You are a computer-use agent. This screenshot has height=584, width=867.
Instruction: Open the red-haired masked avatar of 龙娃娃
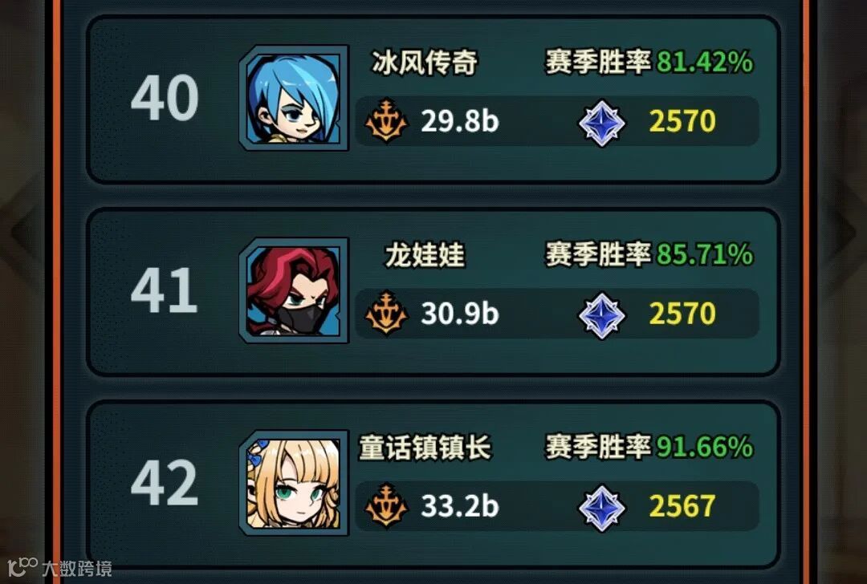coord(294,290)
